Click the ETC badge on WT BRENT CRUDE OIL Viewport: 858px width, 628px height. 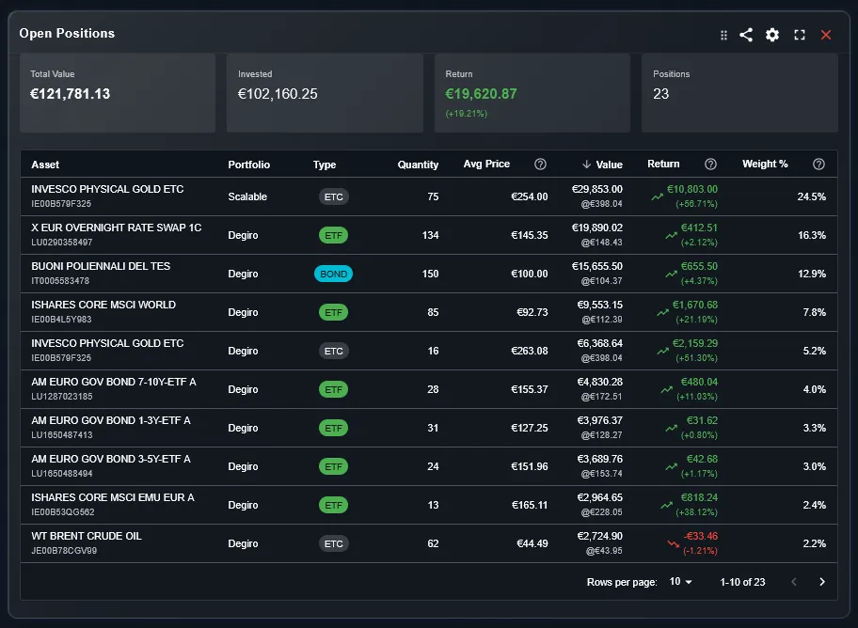(x=333, y=543)
